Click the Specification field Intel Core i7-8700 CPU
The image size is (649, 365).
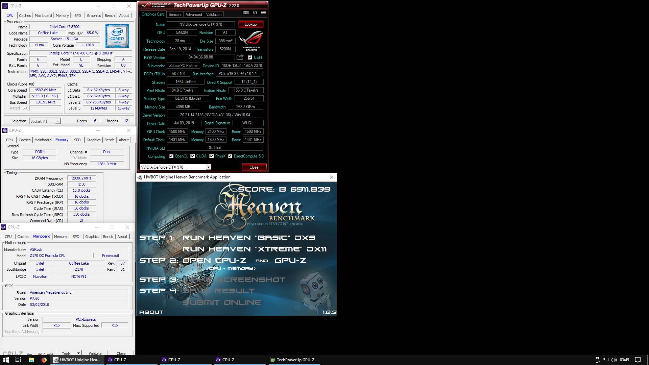pyautogui.click(x=80, y=53)
